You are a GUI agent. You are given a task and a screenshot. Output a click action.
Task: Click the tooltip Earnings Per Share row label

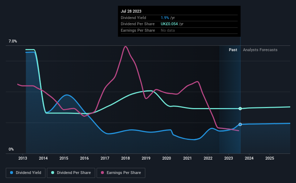(x=138, y=30)
